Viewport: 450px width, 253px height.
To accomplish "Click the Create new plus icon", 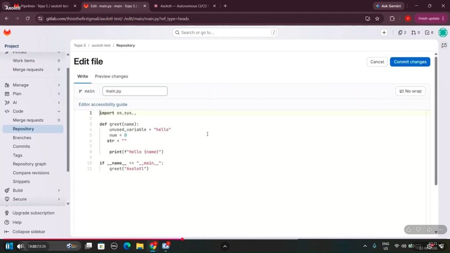I will coord(384,33).
